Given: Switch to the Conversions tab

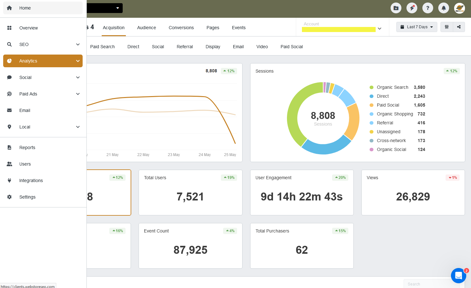Looking at the screenshot, I should (181, 28).
